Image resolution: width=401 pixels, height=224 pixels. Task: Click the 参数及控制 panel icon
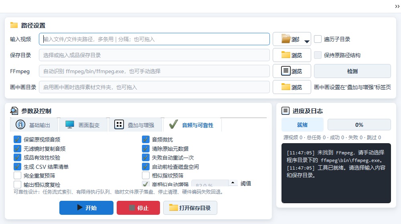[14, 111]
